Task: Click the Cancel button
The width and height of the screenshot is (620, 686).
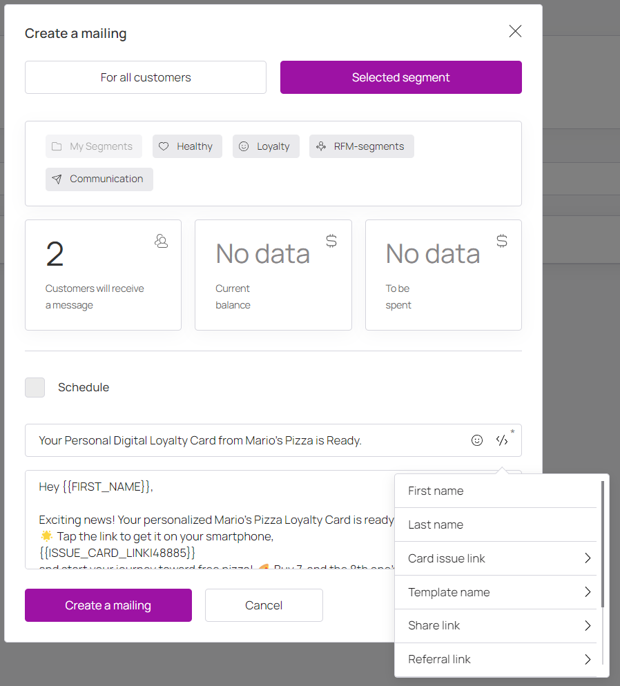Action: pyautogui.click(x=264, y=605)
